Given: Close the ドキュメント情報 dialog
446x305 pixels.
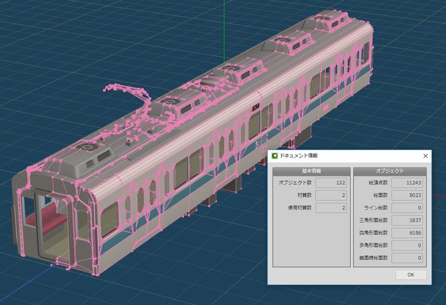Looking at the screenshot, I should [x=426, y=156].
